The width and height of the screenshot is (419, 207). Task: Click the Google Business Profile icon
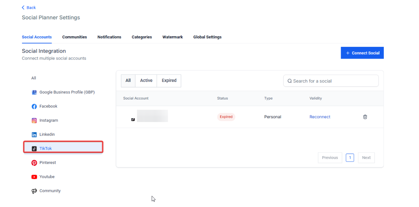tap(34, 93)
